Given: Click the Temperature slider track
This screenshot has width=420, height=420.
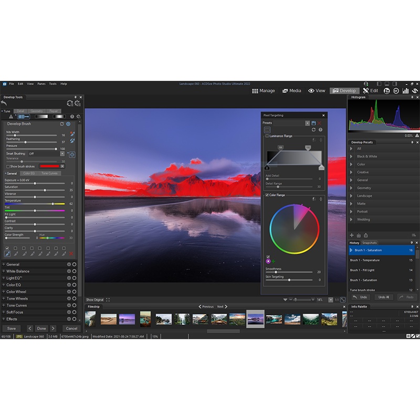Looking at the screenshot, I should coord(35,204).
